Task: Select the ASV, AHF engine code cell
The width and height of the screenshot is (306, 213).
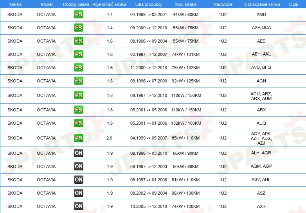Action: click(261, 179)
